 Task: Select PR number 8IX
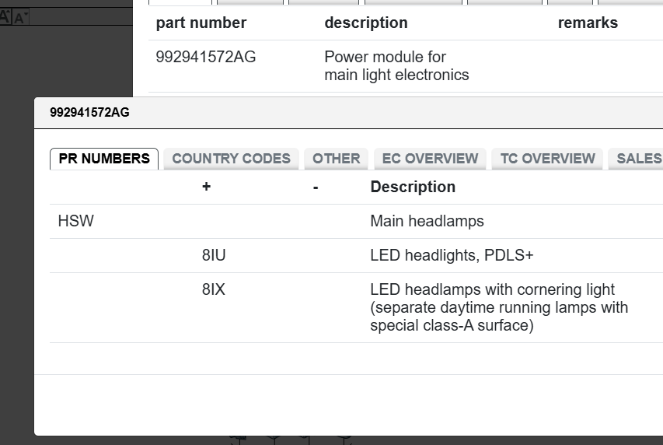[x=214, y=290]
